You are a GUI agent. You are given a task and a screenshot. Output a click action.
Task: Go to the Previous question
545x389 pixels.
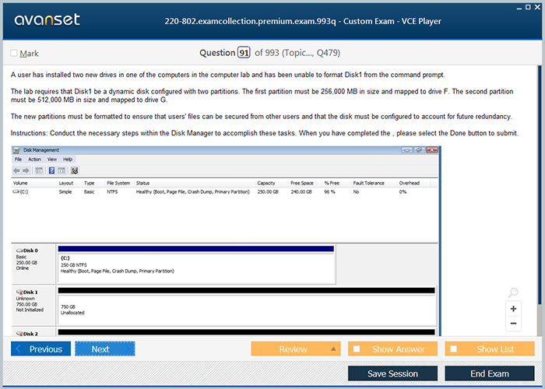(40, 349)
